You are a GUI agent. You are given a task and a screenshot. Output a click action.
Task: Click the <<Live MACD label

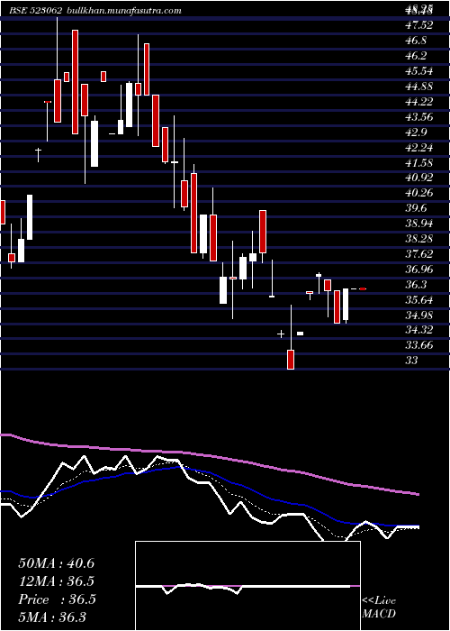point(379,608)
